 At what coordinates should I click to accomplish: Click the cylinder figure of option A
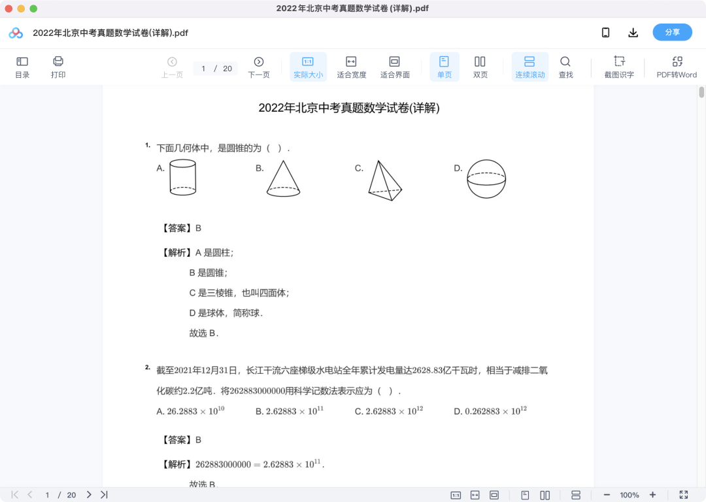183,177
